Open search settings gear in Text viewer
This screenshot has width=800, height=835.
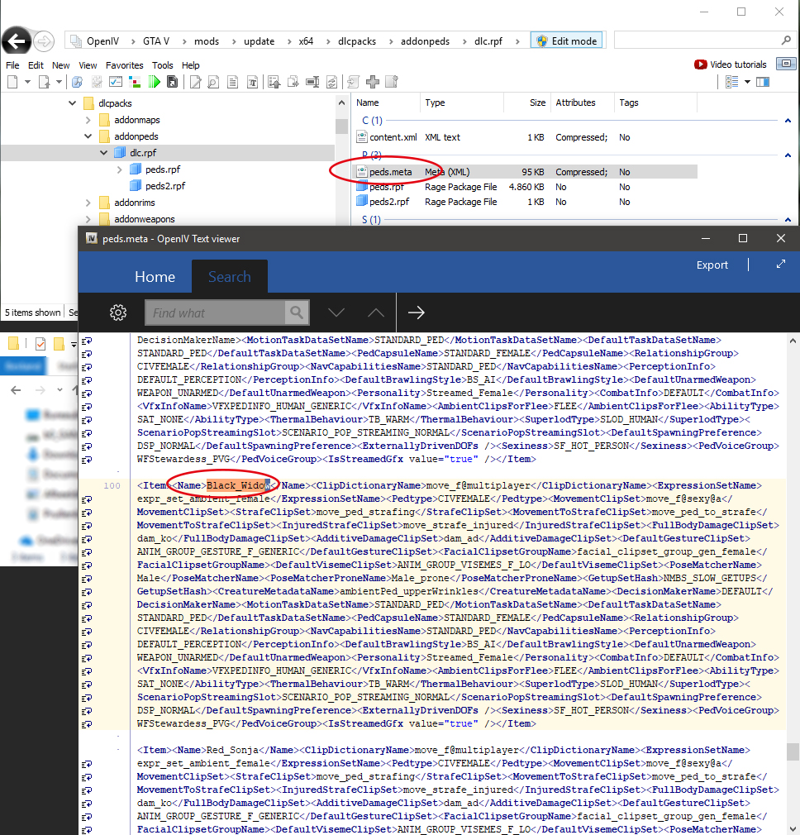pyautogui.click(x=118, y=313)
